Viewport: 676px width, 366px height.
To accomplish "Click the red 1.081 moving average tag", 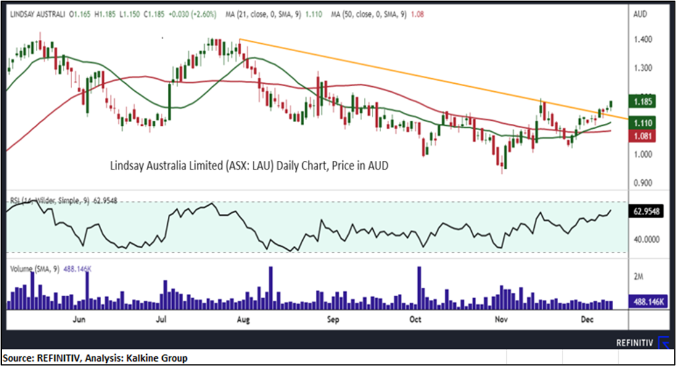I will click(642, 137).
